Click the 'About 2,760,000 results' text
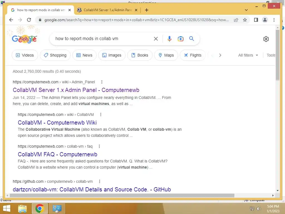This screenshot has width=285, height=214. point(47,71)
